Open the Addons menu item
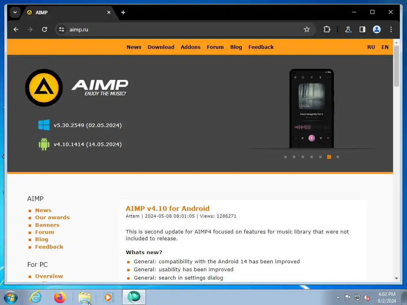The width and height of the screenshot is (407, 305). pos(190,47)
